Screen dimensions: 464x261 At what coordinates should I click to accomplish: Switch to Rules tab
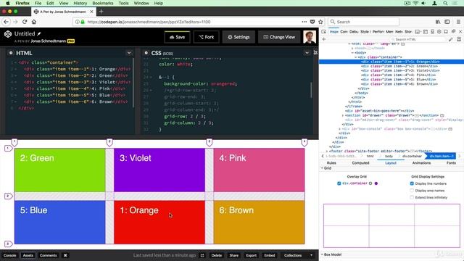(331, 162)
